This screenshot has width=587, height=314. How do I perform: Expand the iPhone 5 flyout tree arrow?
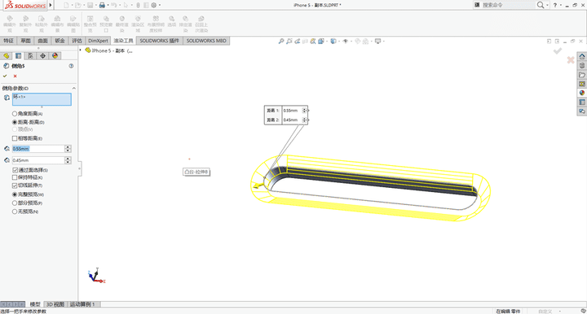point(81,50)
